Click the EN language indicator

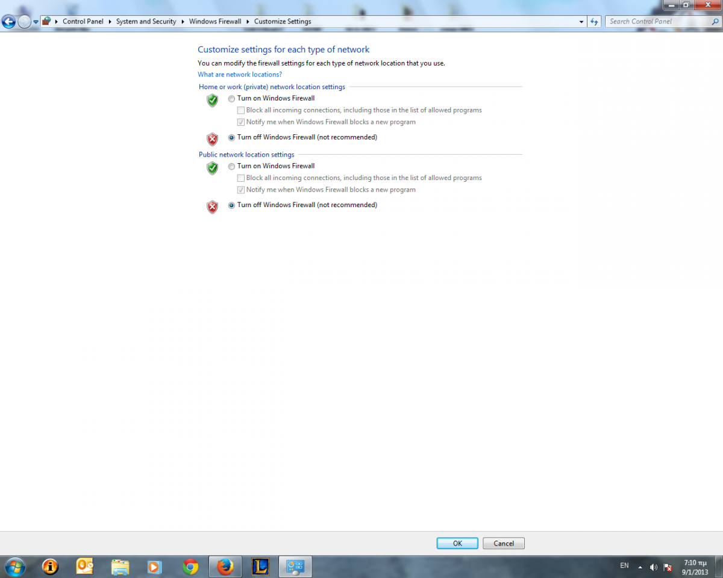tap(624, 566)
